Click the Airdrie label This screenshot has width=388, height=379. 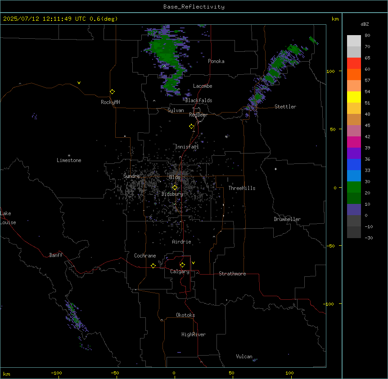[x=181, y=242]
